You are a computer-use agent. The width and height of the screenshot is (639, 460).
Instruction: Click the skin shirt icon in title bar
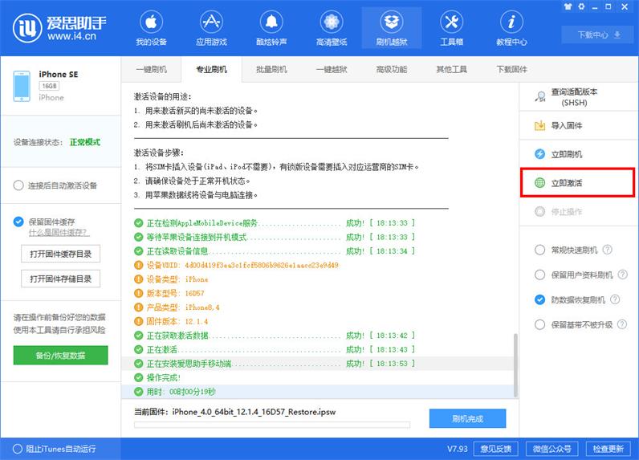568,6
